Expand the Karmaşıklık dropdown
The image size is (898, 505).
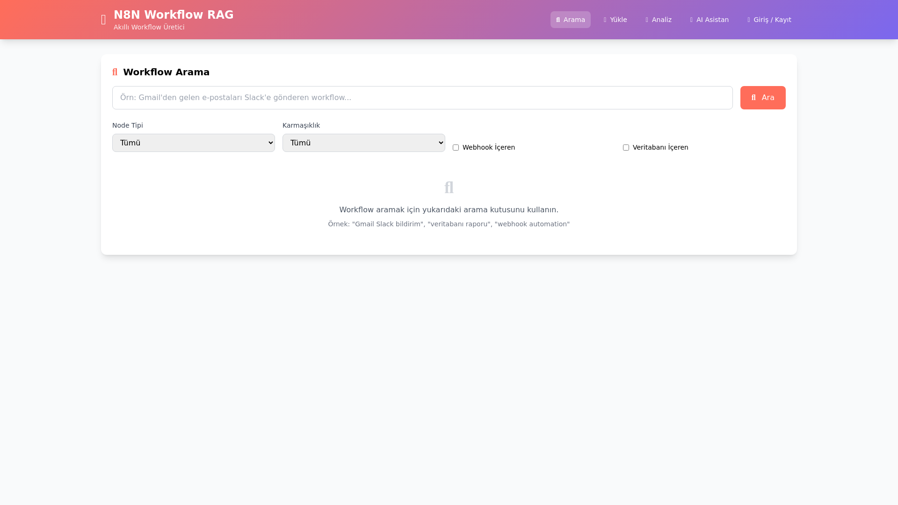tap(364, 143)
